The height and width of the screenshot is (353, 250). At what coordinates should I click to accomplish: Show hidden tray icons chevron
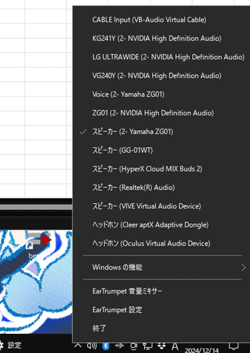tap(78, 346)
